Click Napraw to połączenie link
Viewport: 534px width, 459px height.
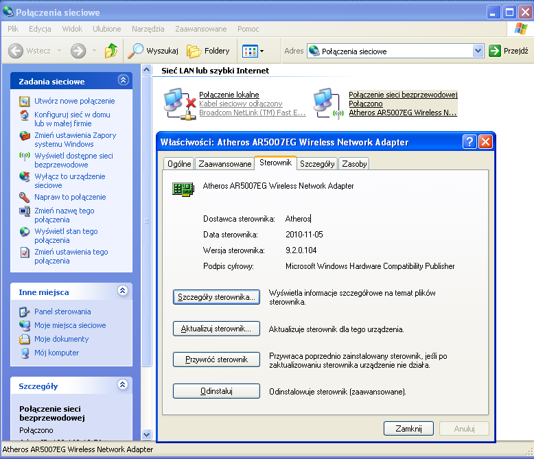[70, 197]
